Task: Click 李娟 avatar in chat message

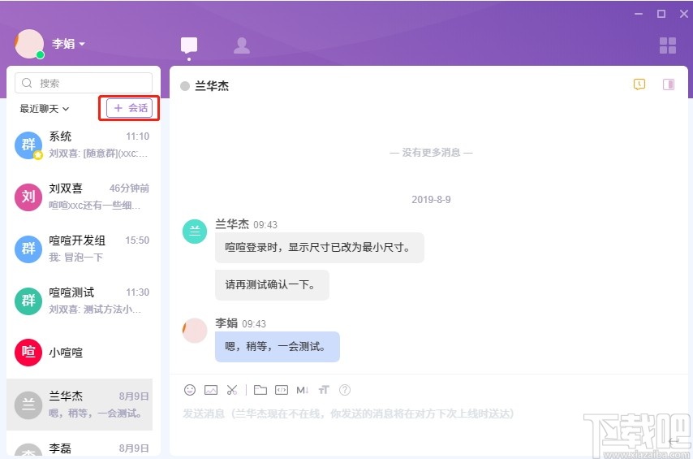Action: click(x=195, y=331)
